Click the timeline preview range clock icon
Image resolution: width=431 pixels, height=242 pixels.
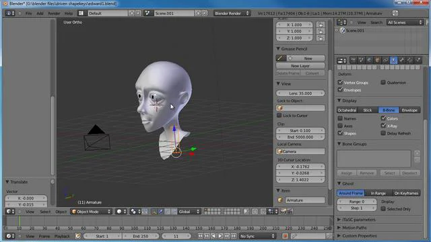tap(78, 236)
